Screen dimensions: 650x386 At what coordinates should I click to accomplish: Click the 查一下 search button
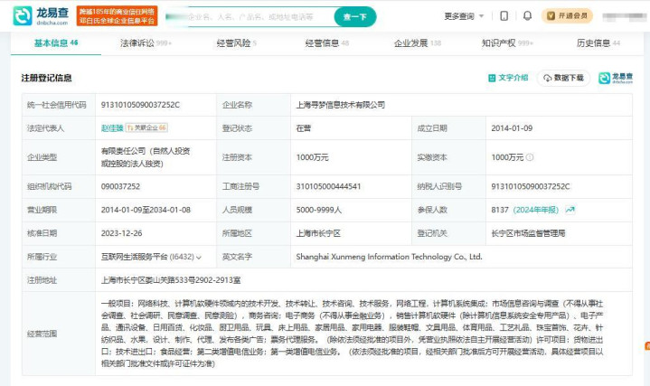354,16
